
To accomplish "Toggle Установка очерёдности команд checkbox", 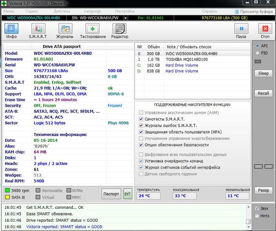I will 141,161.
